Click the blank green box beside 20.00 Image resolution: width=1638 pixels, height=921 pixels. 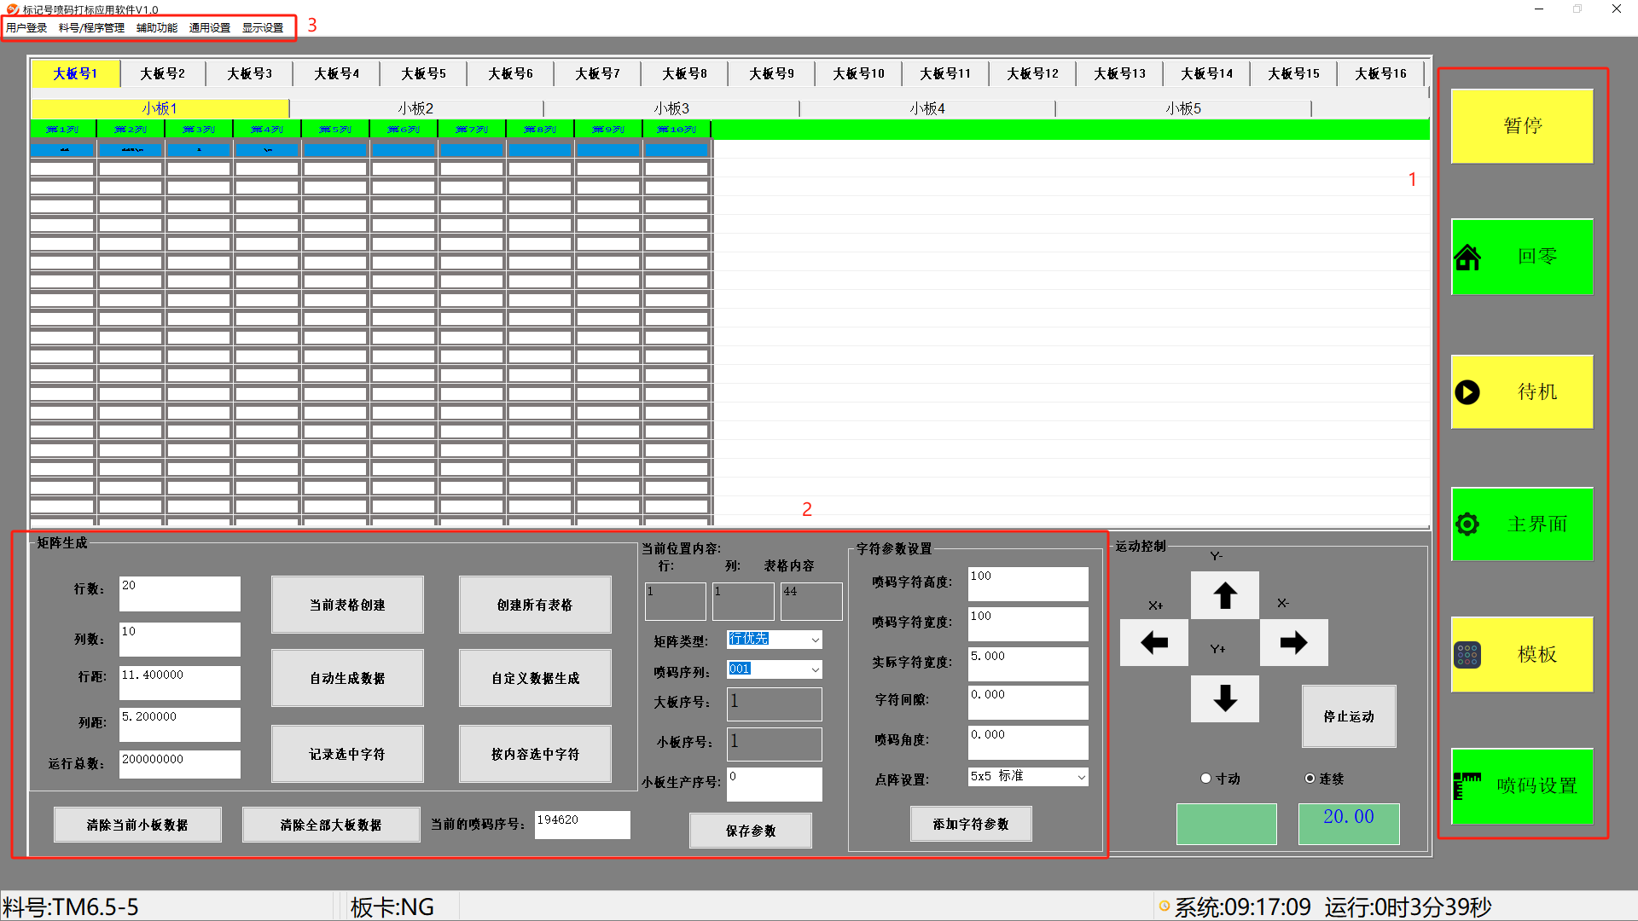1226,824
